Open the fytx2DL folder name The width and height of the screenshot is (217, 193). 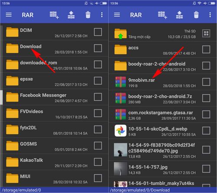coord(28,128)
